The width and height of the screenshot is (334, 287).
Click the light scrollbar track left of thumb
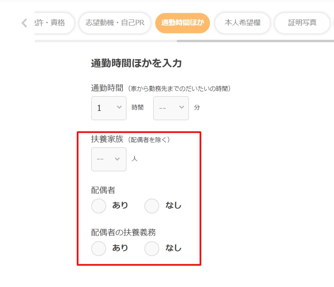(105, 41)
